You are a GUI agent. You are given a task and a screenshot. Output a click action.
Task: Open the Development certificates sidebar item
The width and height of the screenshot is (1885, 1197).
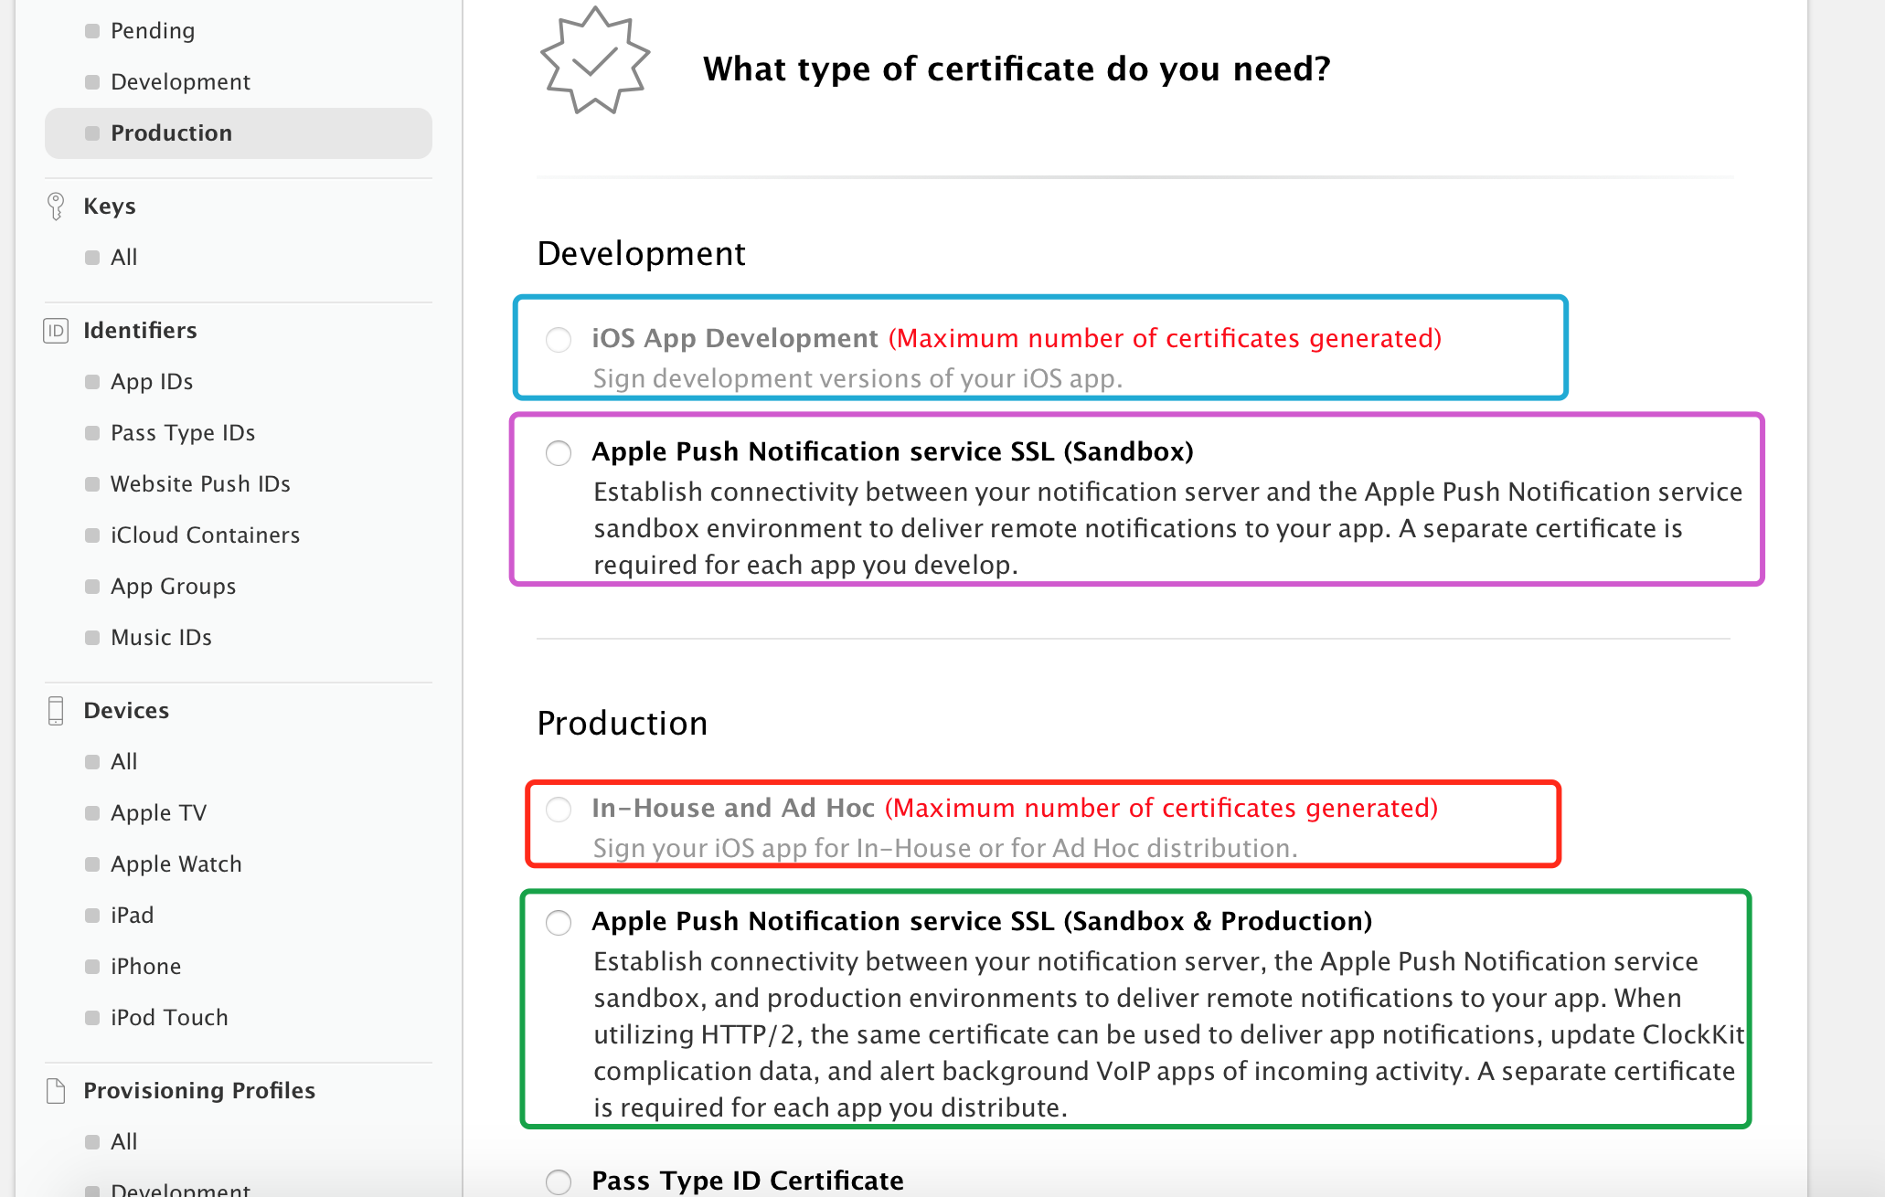pos(180,82)
